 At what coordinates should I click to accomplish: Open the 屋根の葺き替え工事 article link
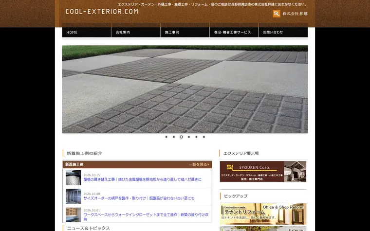143,179
